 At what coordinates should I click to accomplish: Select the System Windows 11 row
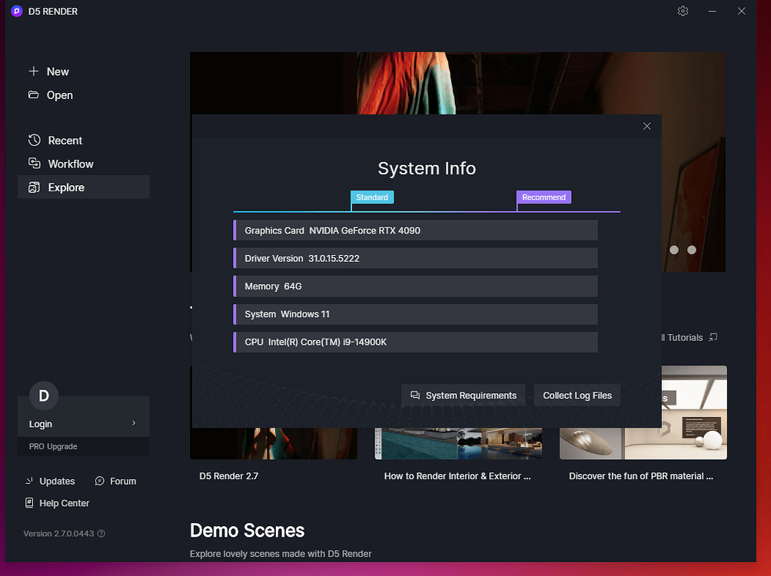tap(416, 314)
